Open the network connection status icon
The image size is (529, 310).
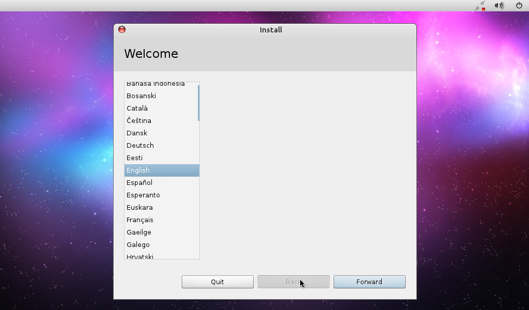point(481,6)
